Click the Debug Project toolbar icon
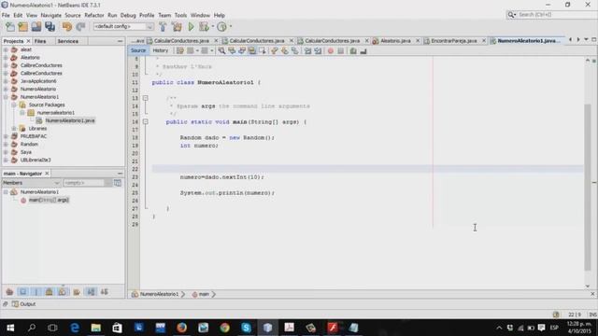 [204, 27]
